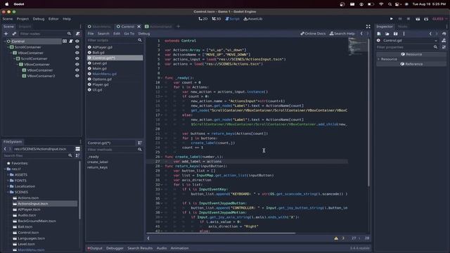Open the Output bottom panel
Image resolution: width=450 pixels, height=253 pixels.
[95, 248]
